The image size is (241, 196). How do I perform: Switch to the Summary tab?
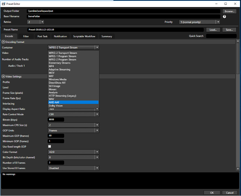tap(107, 36)
